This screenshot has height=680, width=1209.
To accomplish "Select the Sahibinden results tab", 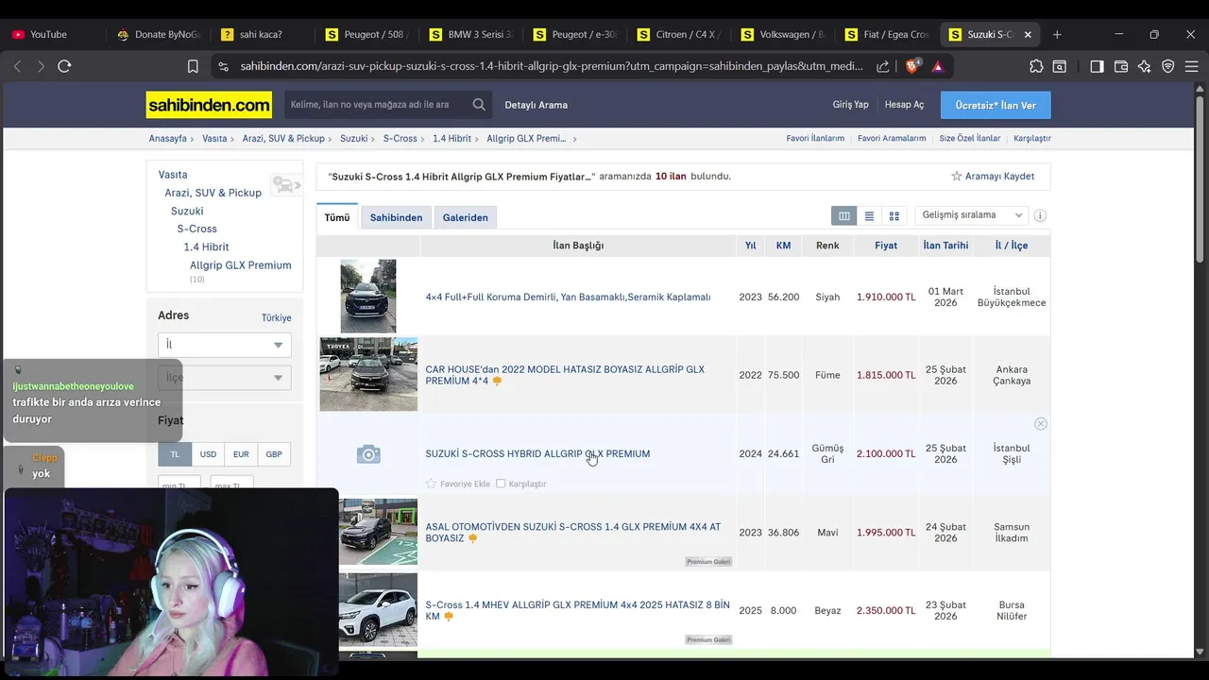I will point(396,217).
